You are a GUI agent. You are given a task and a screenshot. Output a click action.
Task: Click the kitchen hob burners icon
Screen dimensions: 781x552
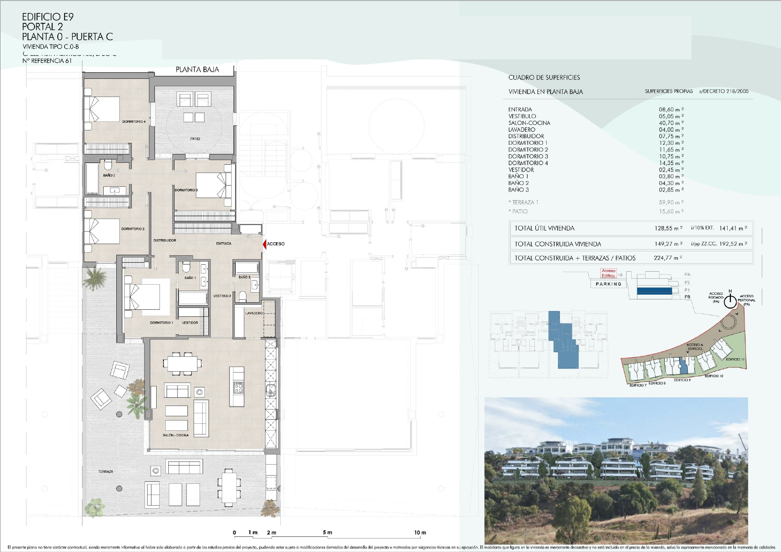(239, 387)
